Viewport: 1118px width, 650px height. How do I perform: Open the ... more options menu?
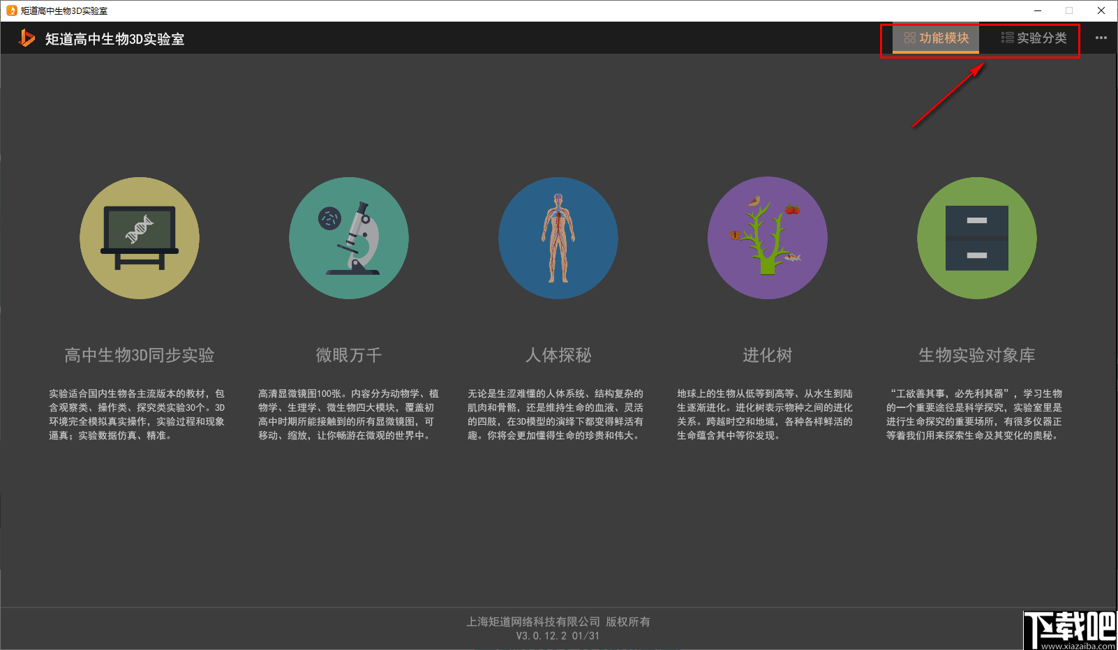pos(1102,38)
